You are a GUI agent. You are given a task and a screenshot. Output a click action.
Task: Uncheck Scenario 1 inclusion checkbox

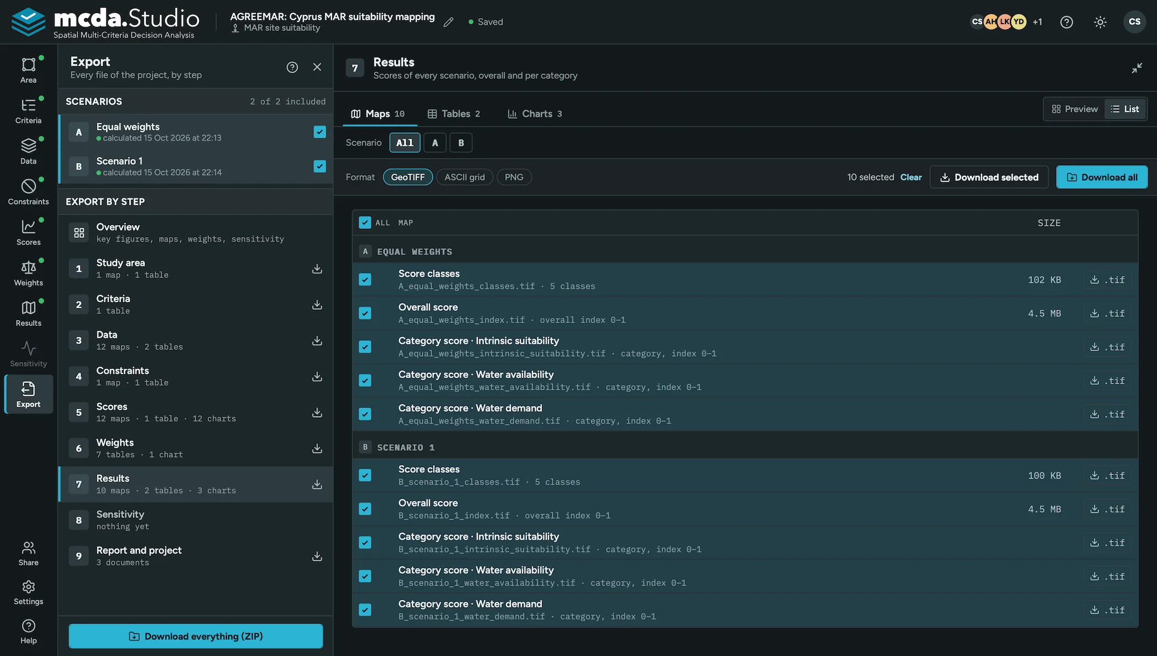pos(320,166)
